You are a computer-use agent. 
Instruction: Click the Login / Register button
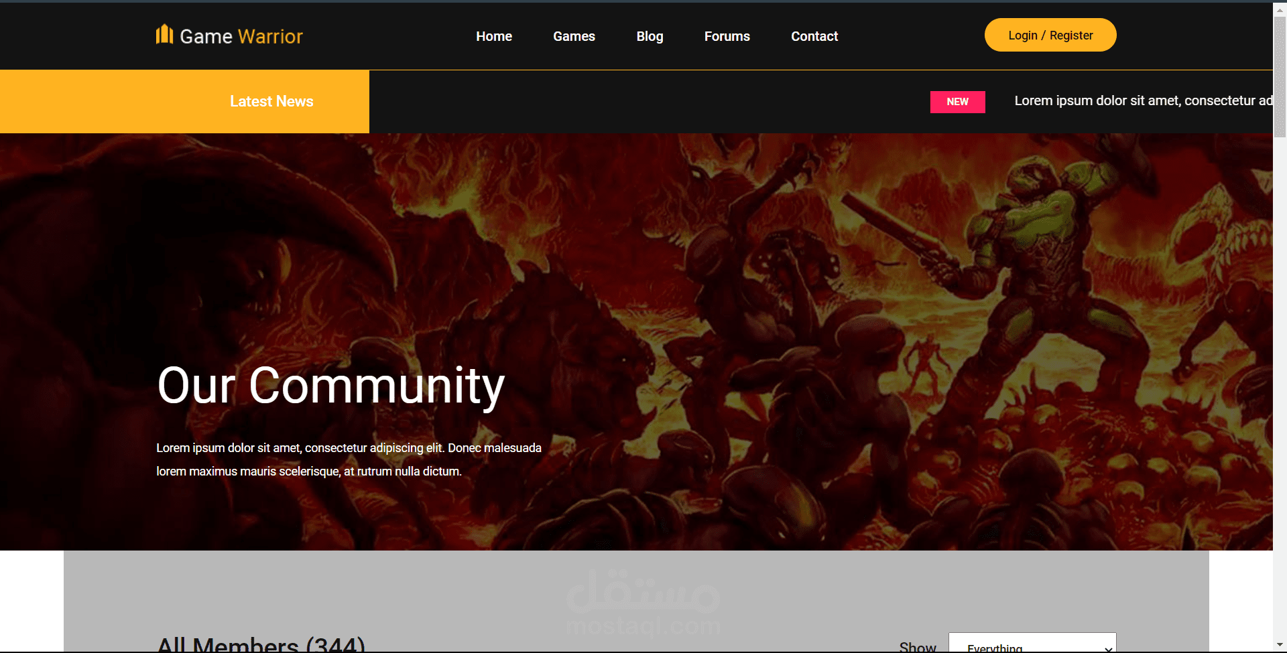click(x=1050, y=35)
